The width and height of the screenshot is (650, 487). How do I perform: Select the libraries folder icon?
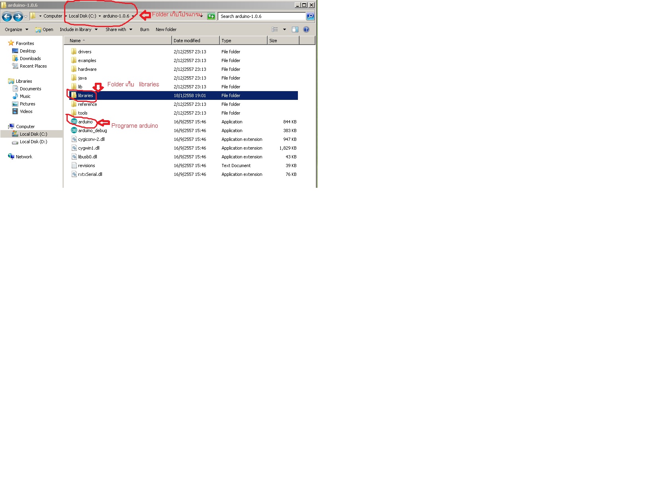pos(74,95)
